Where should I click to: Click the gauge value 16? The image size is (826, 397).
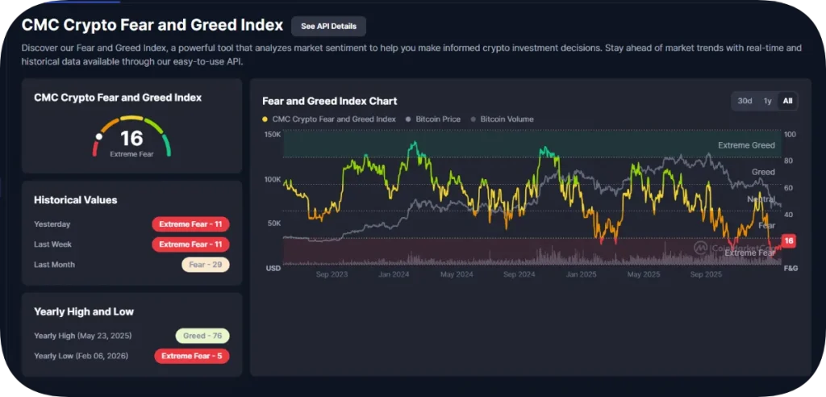131,138
